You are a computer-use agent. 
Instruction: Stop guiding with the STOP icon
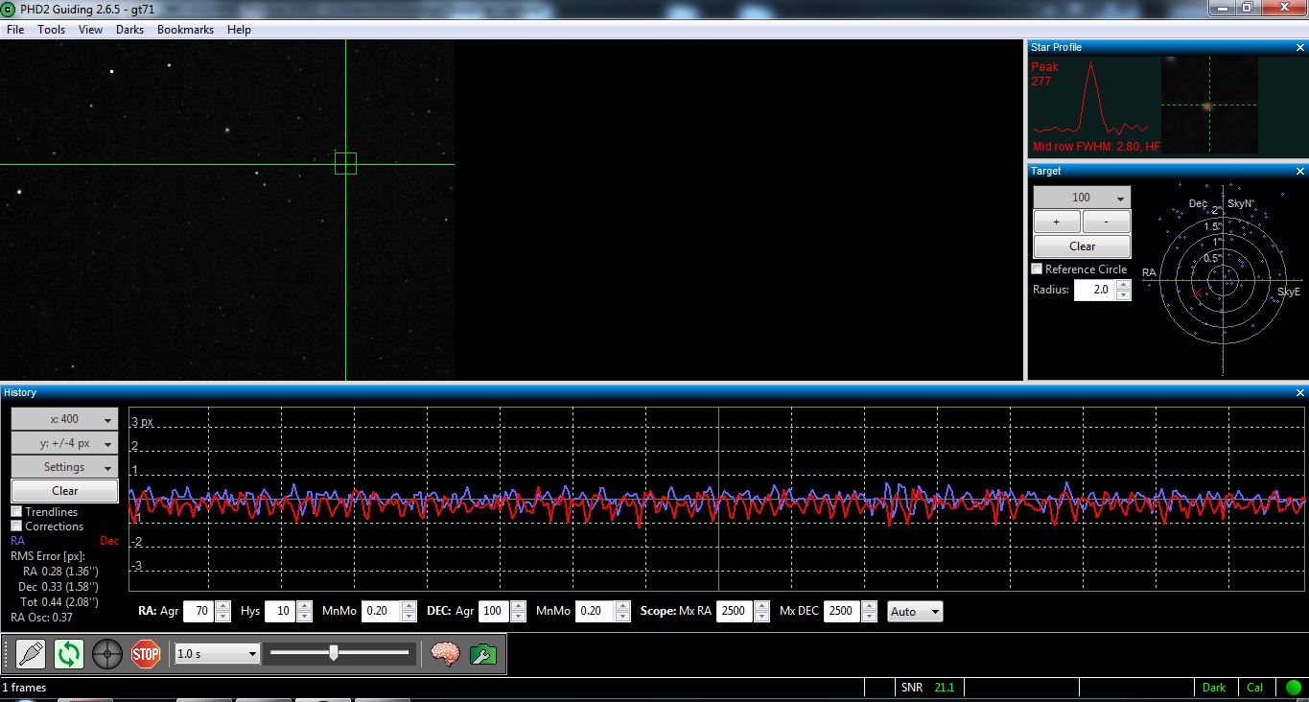tap(146, 655)
